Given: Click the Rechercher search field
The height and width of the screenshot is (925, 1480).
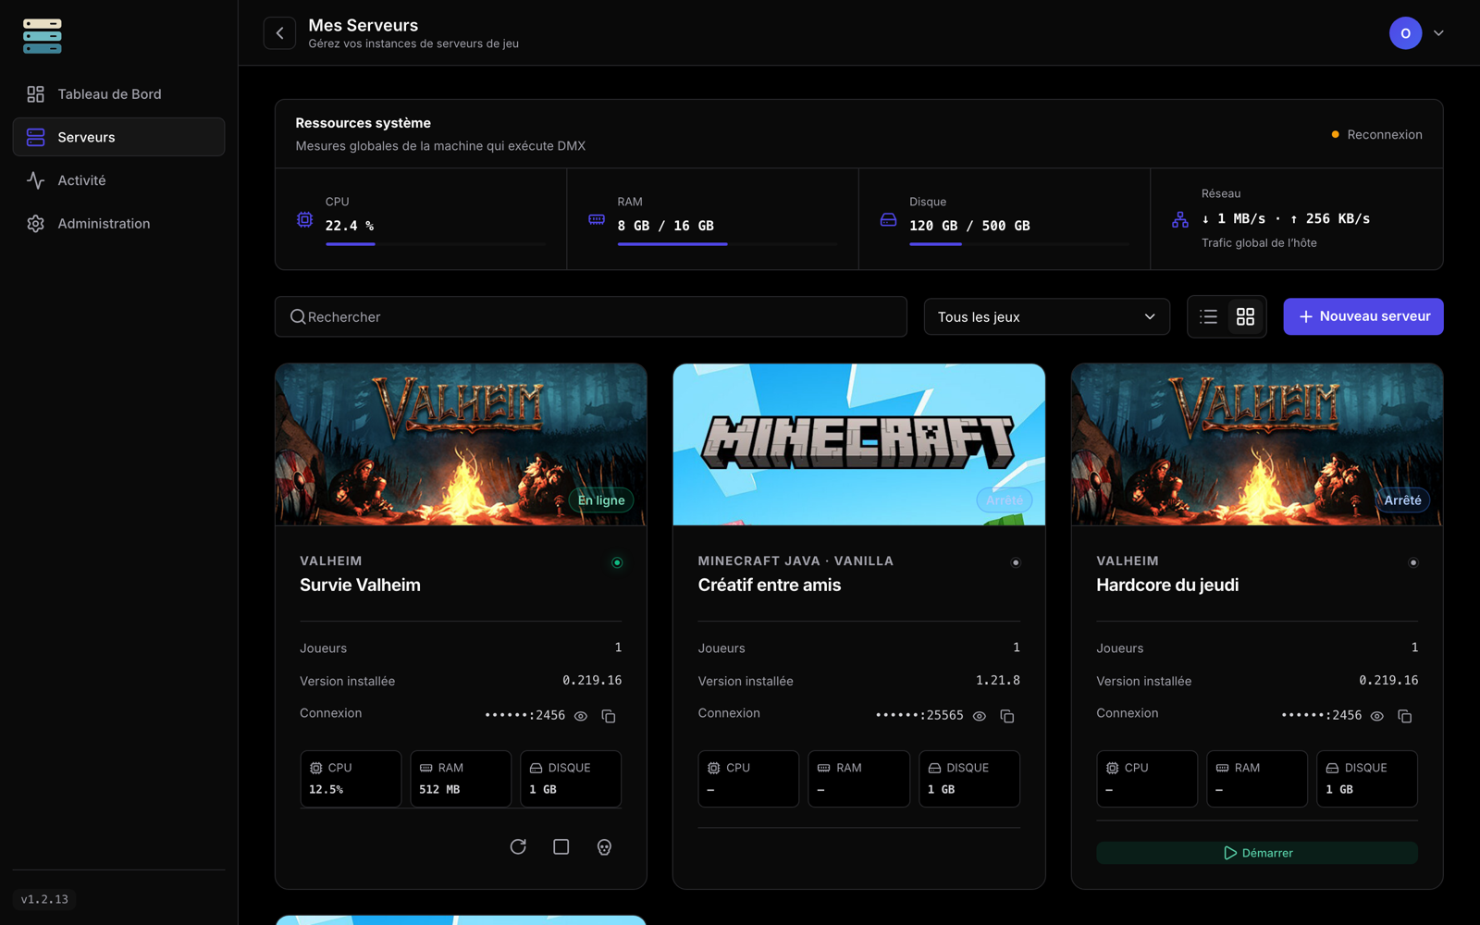Looking at the screenshot, I should click(x=590, y=316).
